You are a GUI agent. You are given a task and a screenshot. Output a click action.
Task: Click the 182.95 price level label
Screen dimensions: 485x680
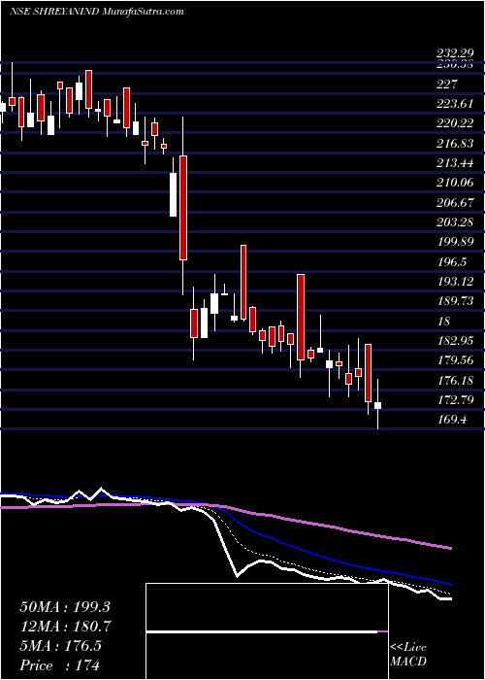455,340
